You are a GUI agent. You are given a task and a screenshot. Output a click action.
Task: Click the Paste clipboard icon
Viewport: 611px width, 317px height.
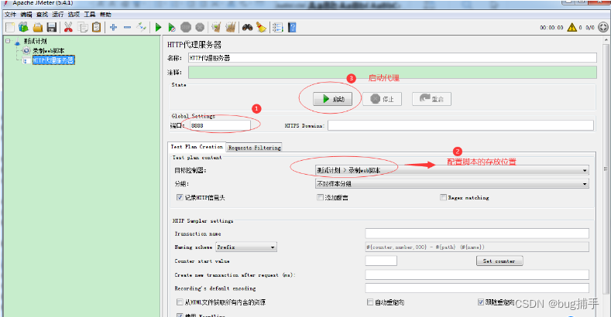point(96,27)
